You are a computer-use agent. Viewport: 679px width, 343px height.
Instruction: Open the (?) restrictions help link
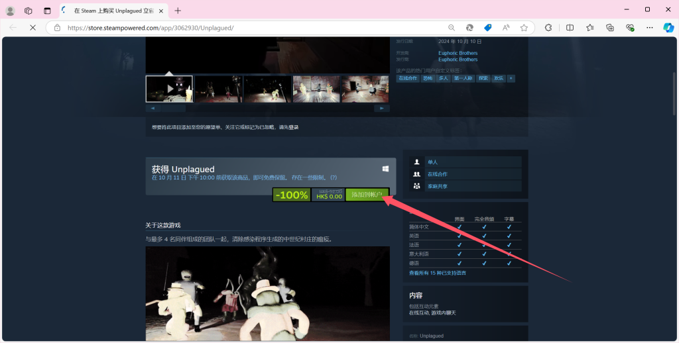coord(333,177)
